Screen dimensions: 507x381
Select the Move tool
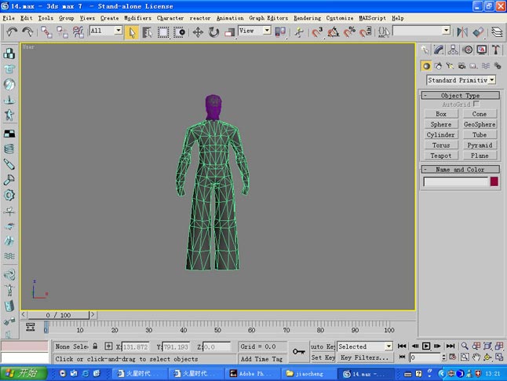tap(198, 32)
